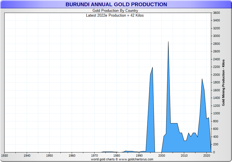The image size is (232, 162).
Task: Click the y-axis value 800
Action: point(216,121)
